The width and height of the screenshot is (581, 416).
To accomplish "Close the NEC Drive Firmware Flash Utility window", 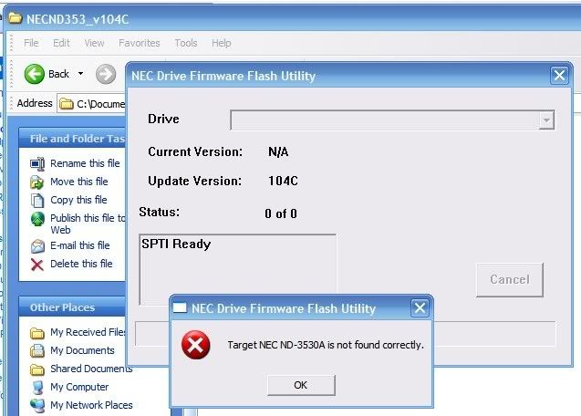I will [x=559, y=76].
